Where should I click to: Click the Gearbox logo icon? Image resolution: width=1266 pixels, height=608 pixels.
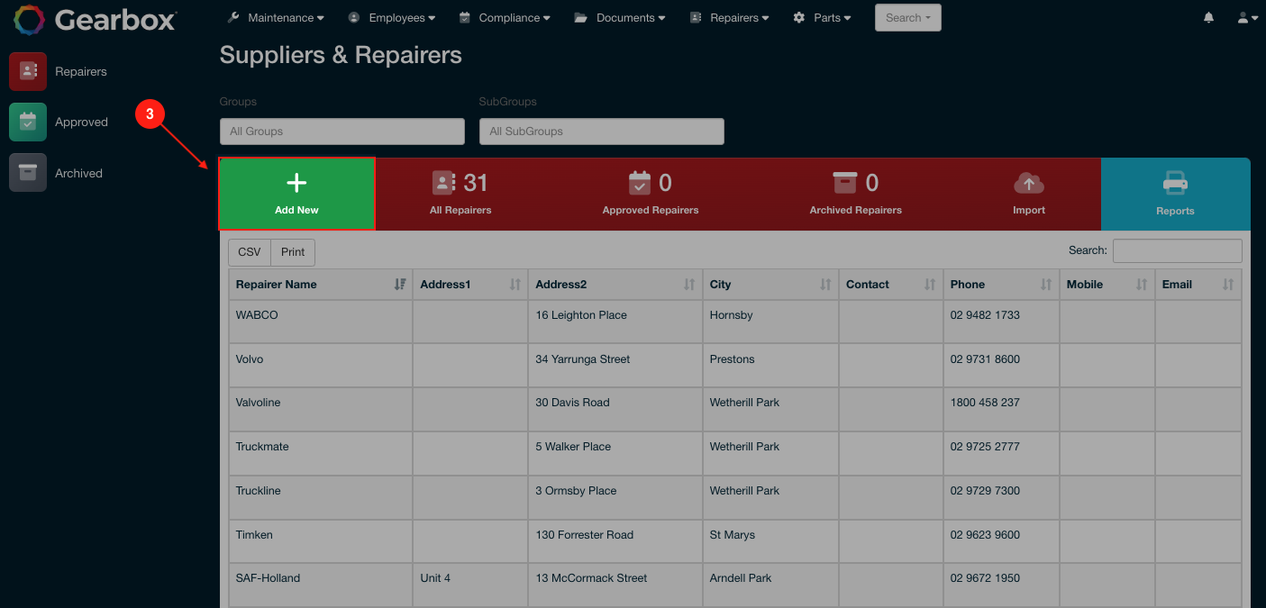(29, 19)
